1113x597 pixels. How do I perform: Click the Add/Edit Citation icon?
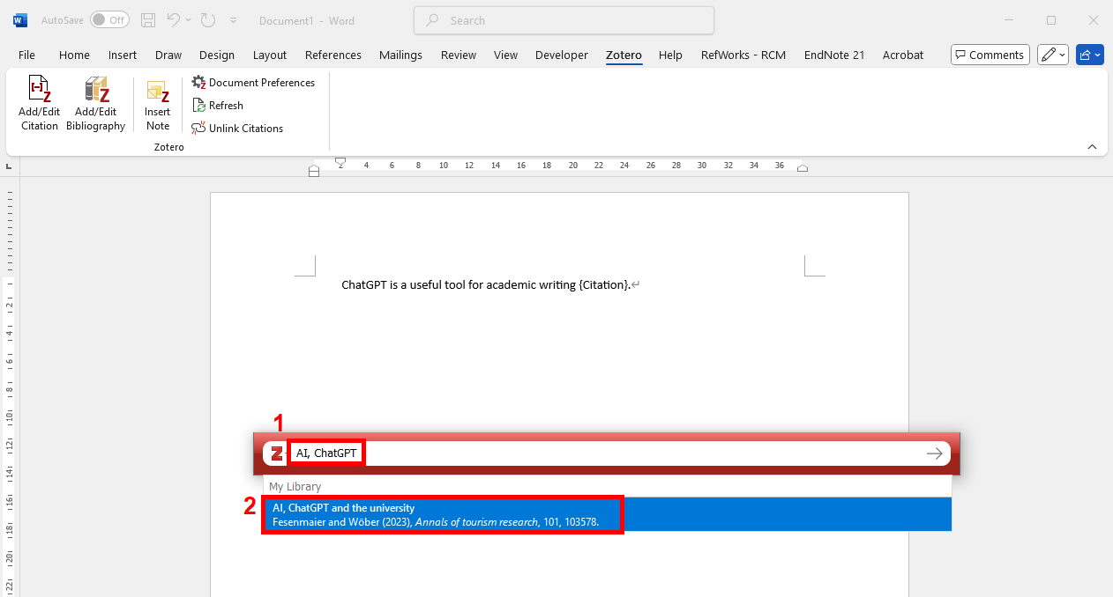(x=40, y=91)
